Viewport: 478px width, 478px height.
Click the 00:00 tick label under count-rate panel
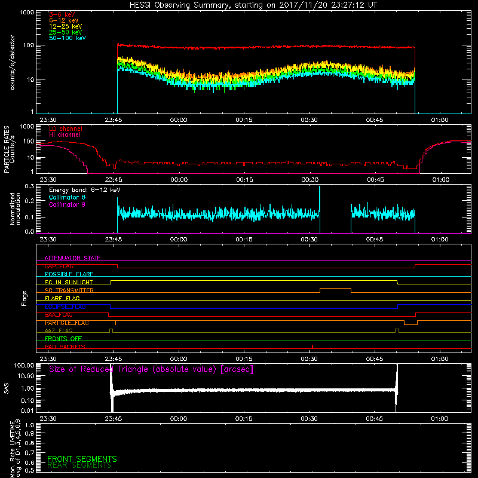click(x=179, y=120)
